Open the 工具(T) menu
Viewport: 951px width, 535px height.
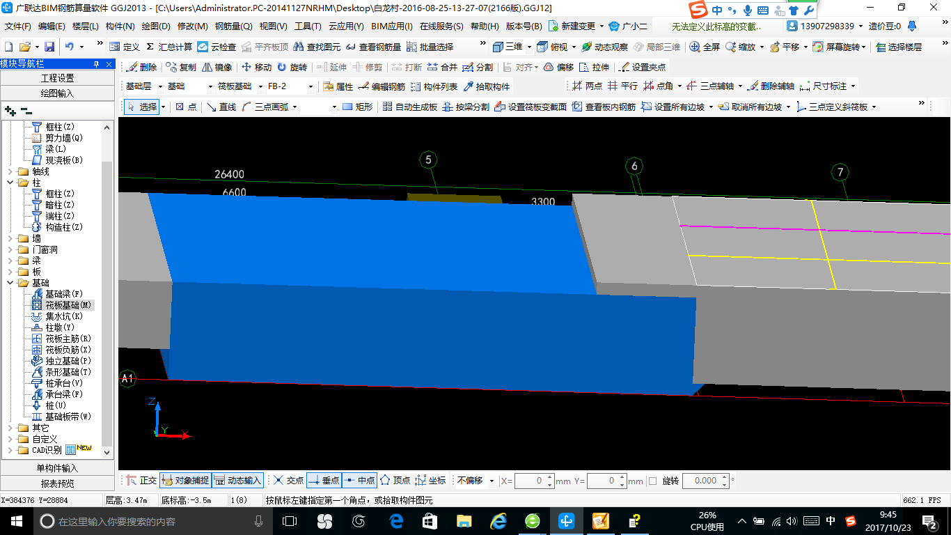tap(308, 26)
